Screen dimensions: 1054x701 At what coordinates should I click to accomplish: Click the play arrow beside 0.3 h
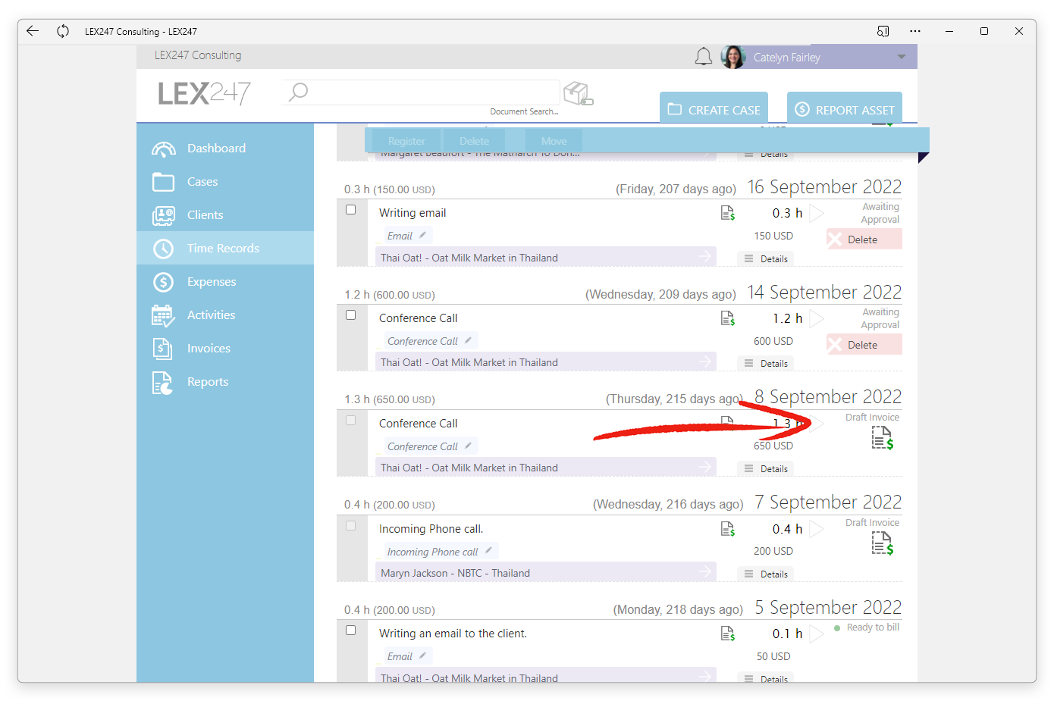point(817,214)
